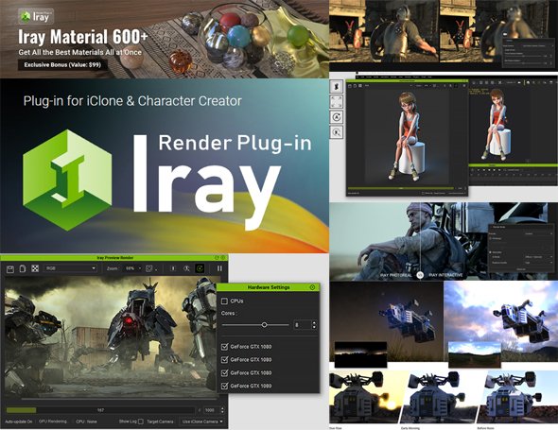Click the Iray logo badge on materials banner
This screenshot has height=430, width=558.
click(36, 16)
